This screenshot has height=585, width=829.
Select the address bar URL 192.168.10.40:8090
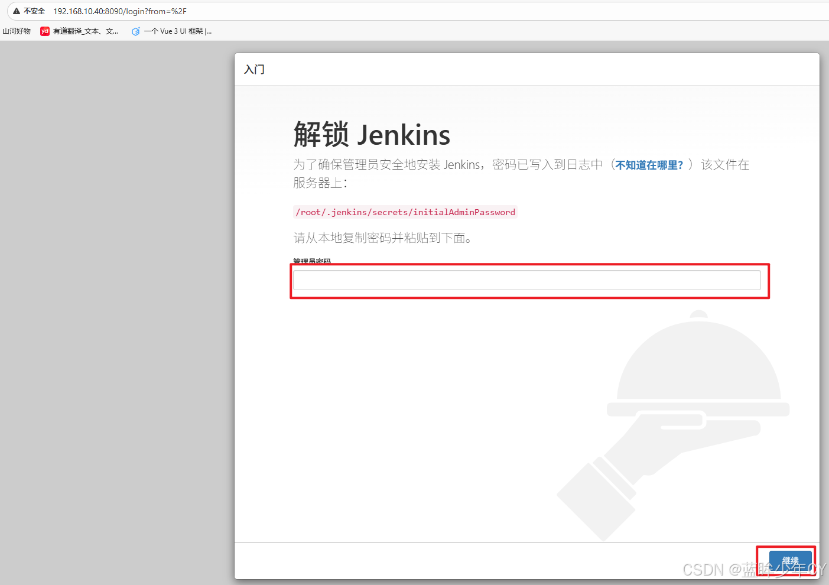click(x=120, y=11)
